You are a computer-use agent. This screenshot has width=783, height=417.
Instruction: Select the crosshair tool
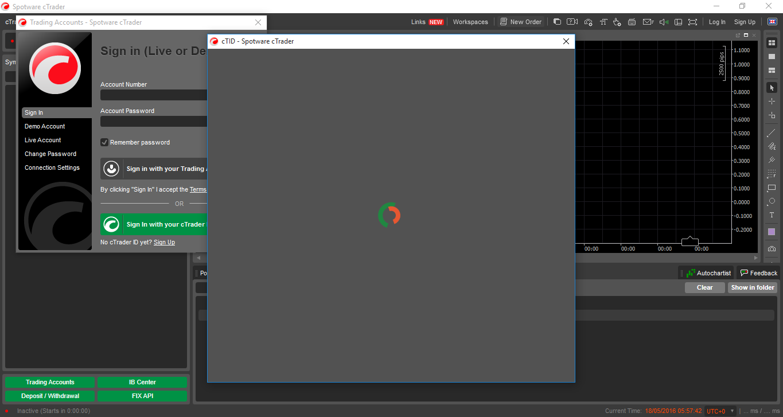(772, 102)
